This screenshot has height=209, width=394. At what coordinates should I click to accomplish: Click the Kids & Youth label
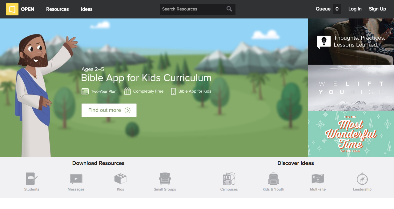(x=273, y=189)
